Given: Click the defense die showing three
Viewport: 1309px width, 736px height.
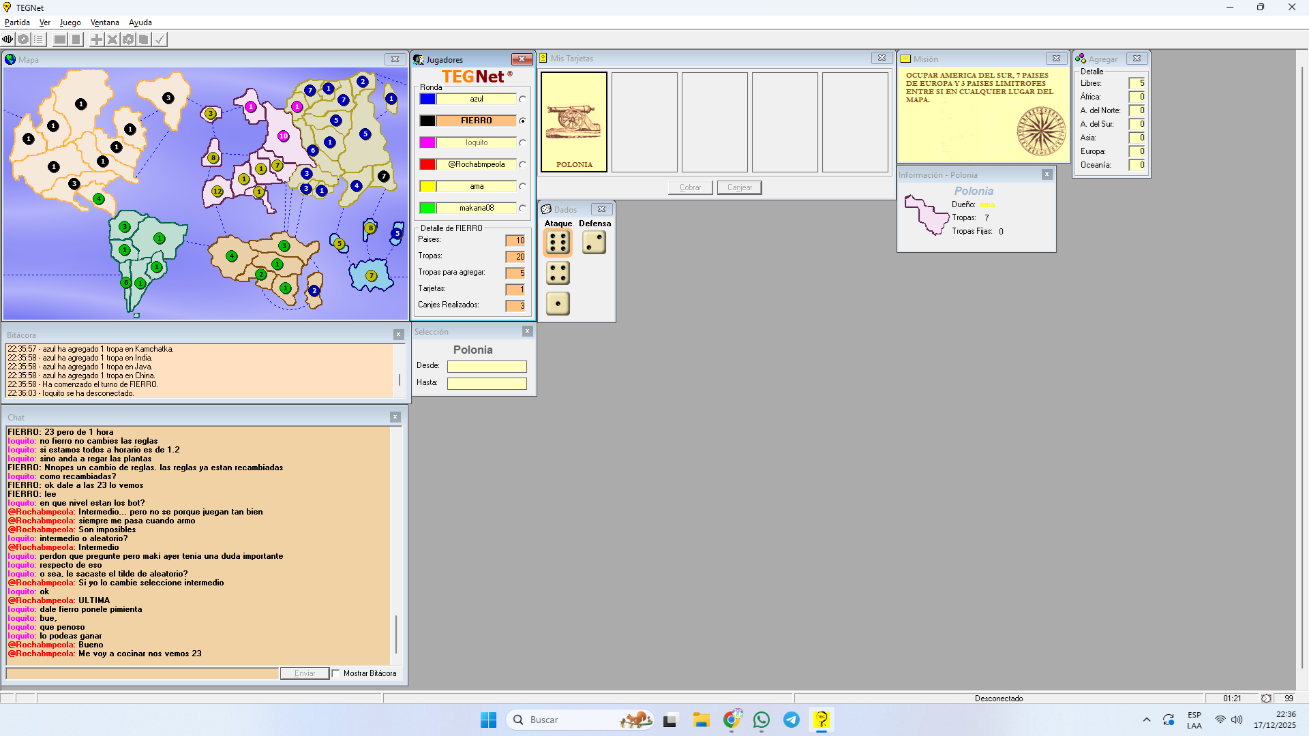Looking at the screenshot, I should [594, 243].
